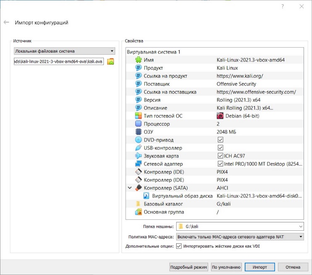This screenshot has height=275, width=312.
Task: Click the speech bubble icon beside Поставщик
Action: click(x=138, y=84)
